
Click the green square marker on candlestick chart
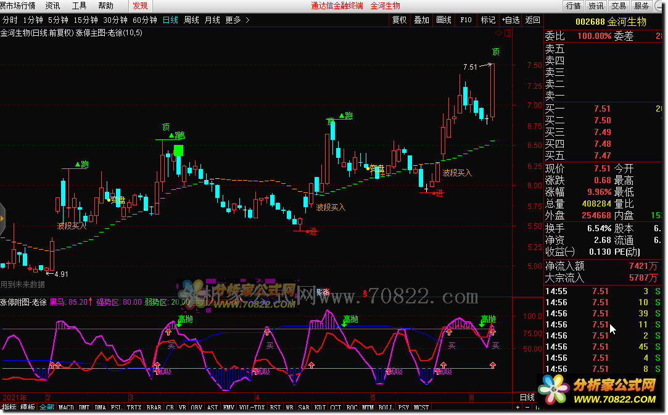[x=178, y=150]
